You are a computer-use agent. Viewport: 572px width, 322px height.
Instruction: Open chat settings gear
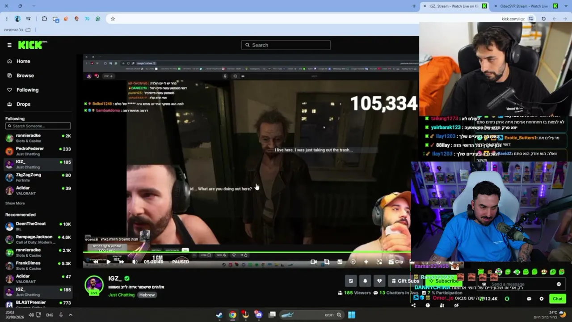click(x=542, y=299)
